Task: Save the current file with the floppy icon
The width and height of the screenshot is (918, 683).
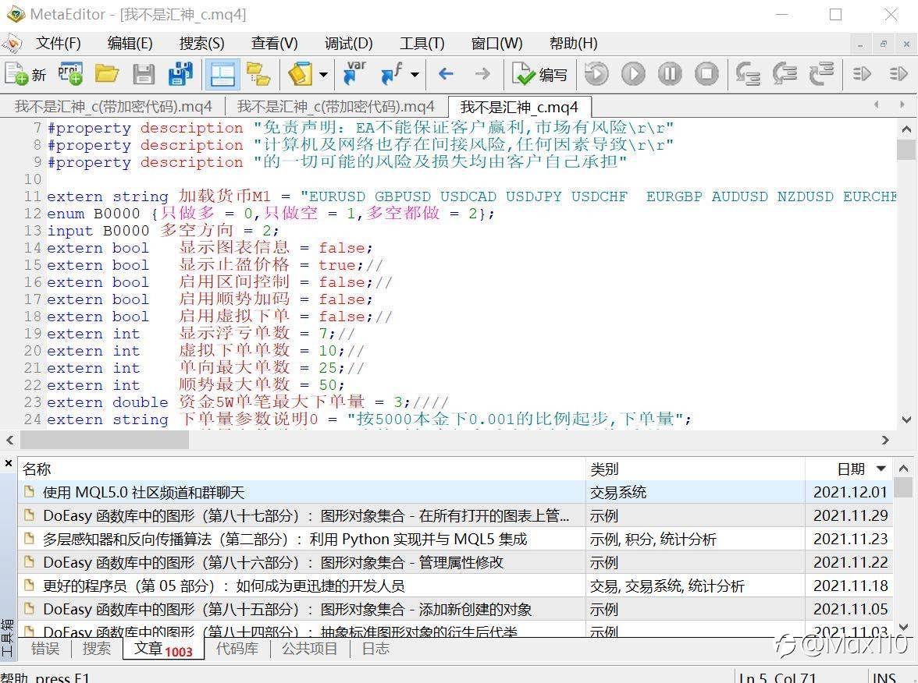Action: 144,74
